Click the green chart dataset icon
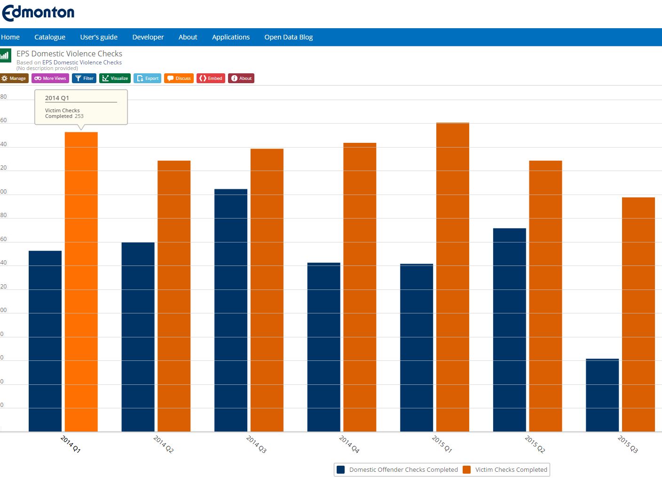 tap(5, 55)
